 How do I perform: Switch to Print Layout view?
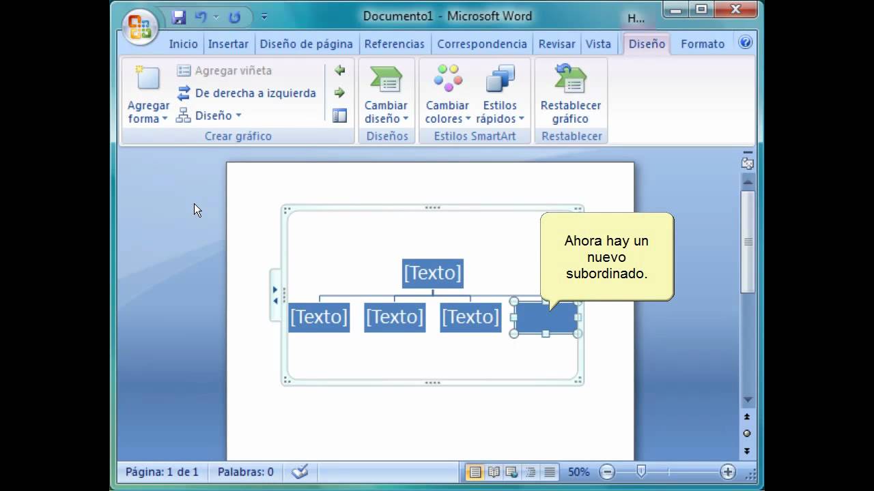click(x=475, y=471)
